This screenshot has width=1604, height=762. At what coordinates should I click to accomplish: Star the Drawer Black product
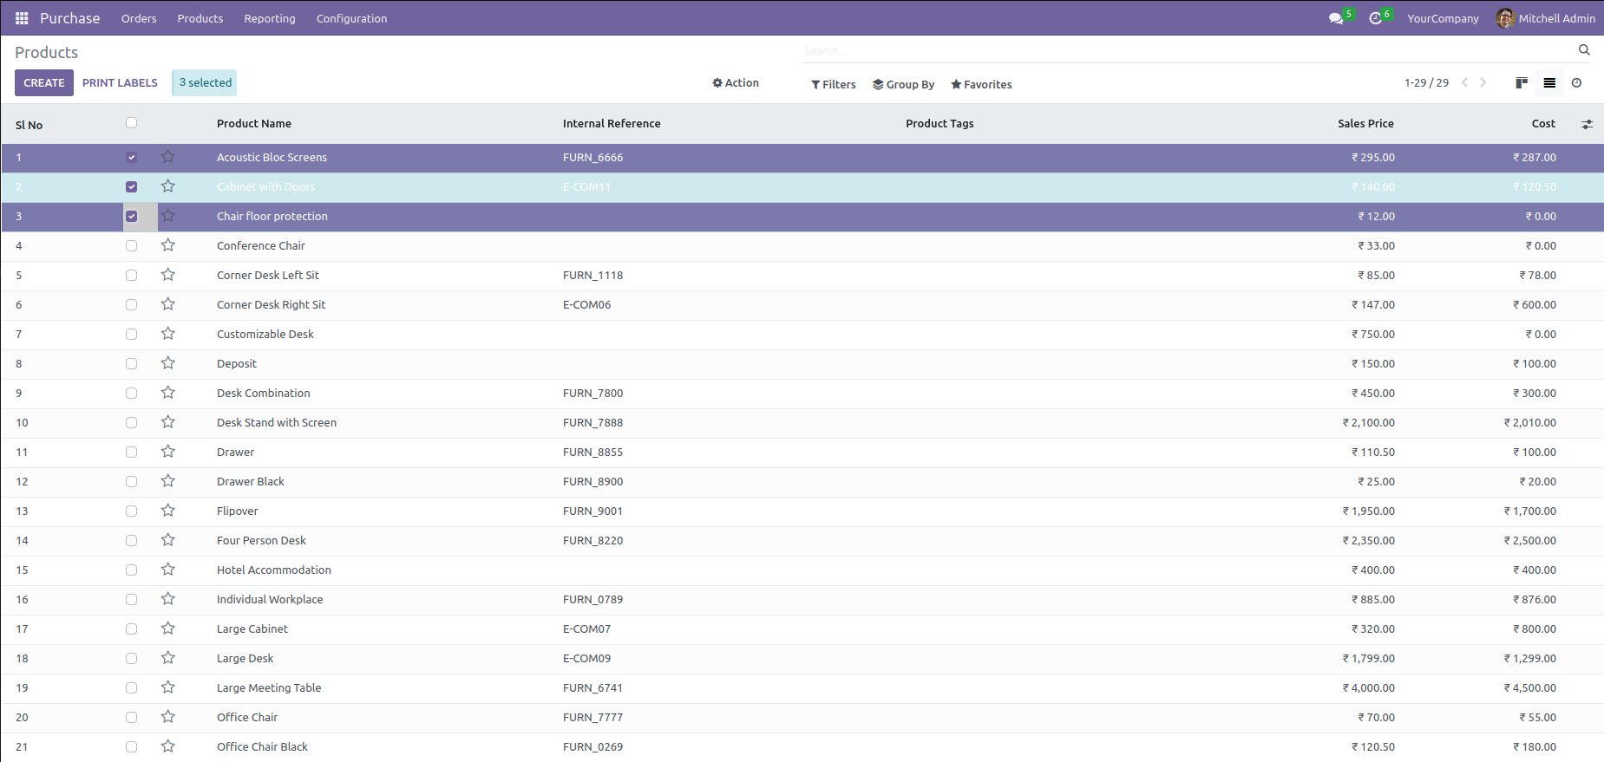168,481
